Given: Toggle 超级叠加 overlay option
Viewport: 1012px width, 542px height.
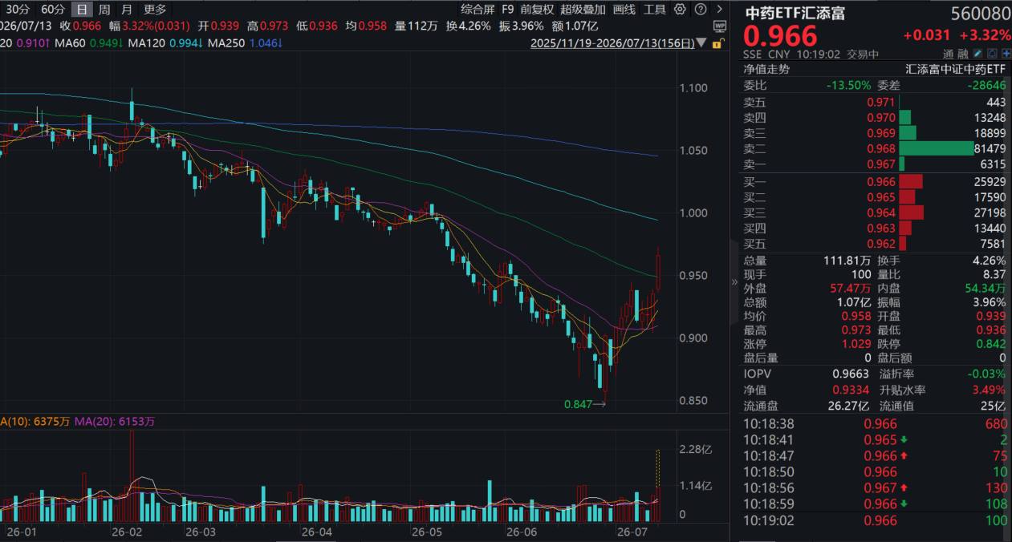Looking at the screenshot, I should (x=583, y=10).
